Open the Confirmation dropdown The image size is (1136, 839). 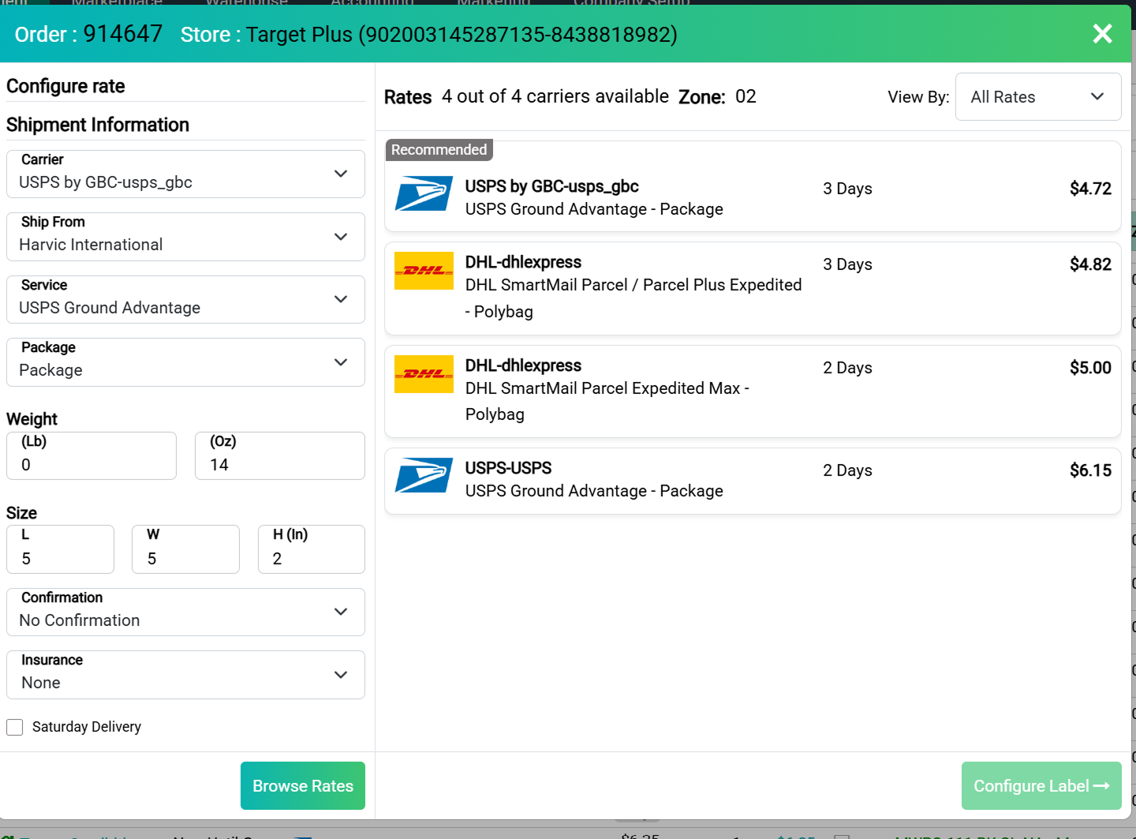click(x=185, y=612)
